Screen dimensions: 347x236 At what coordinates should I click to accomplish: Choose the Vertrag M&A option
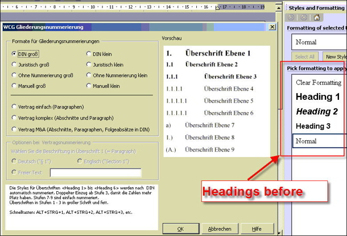pos(14,128)
